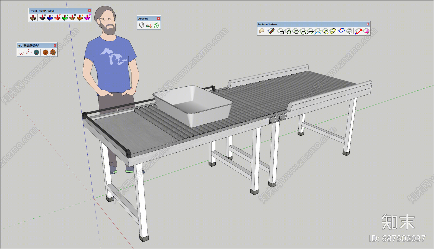Close the Curviloft toolbar
The image size is (434, 249).
(158, 18)
